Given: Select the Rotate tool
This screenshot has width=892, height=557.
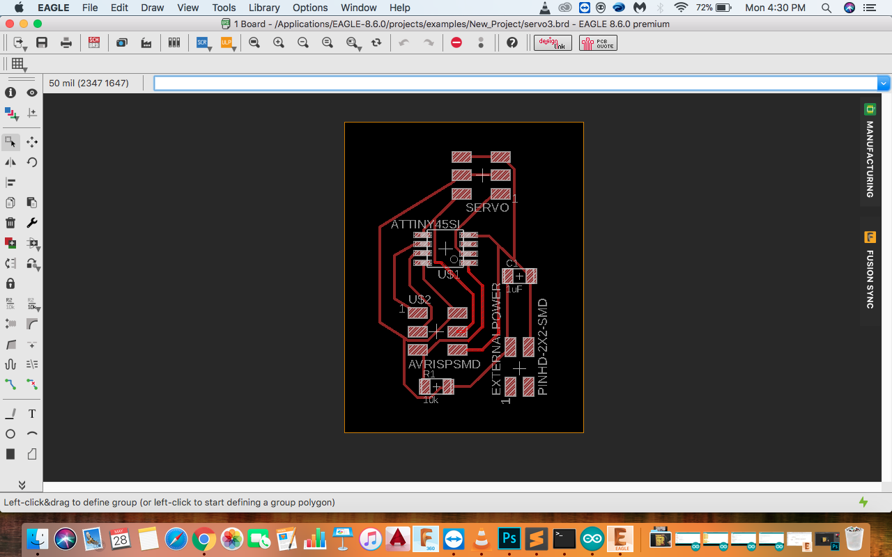Looking at the screenshot, I should click(32, 162).
